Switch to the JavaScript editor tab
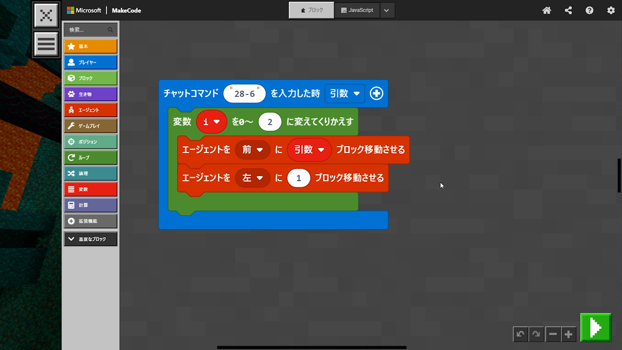Image resolution: width=622 pixels, height=350 pixels. click(x=357, y=10)
